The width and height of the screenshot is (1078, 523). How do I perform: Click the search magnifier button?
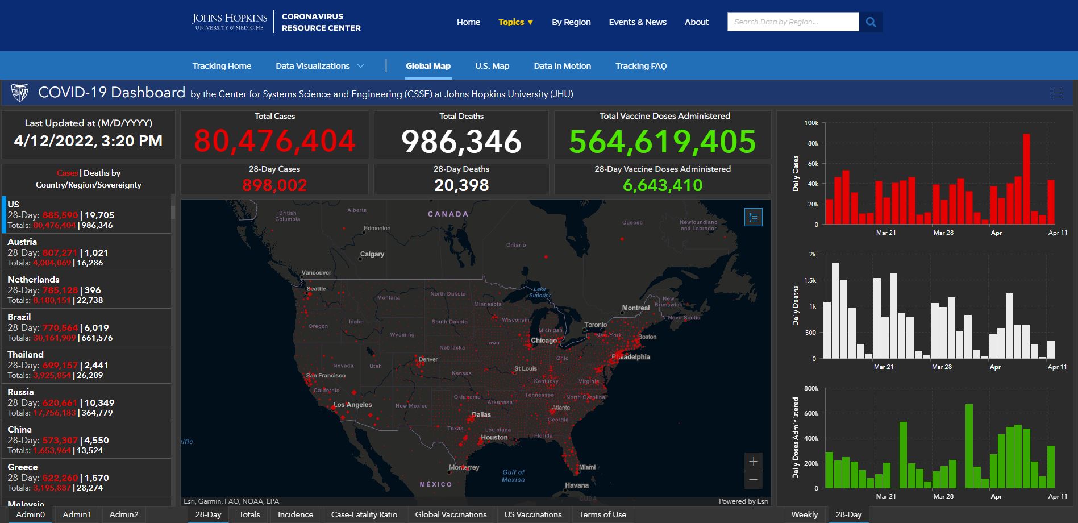(871, 22)
